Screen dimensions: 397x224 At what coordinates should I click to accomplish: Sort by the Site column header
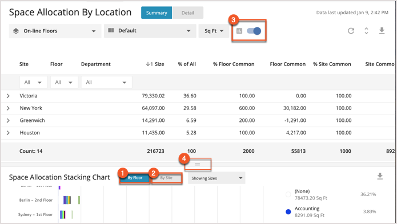pyautogui.click(x=24, y=64)
